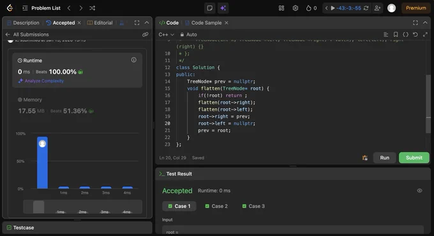This screenshot has height=236, width=434.
Task: Copy submission link icon
Action: click(145, 34)
